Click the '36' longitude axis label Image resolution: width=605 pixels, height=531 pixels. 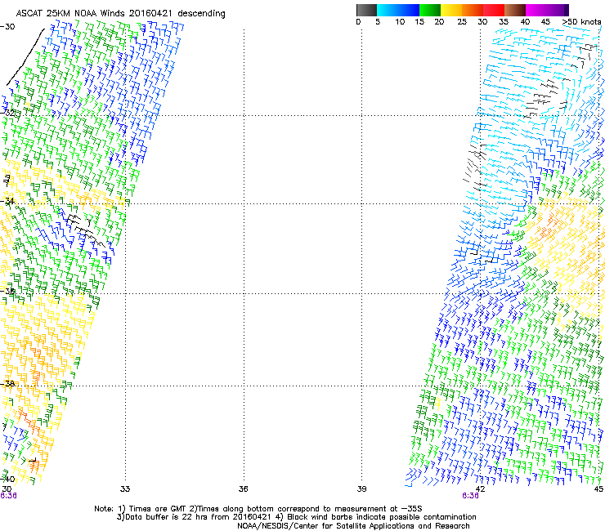pos(243,489)
